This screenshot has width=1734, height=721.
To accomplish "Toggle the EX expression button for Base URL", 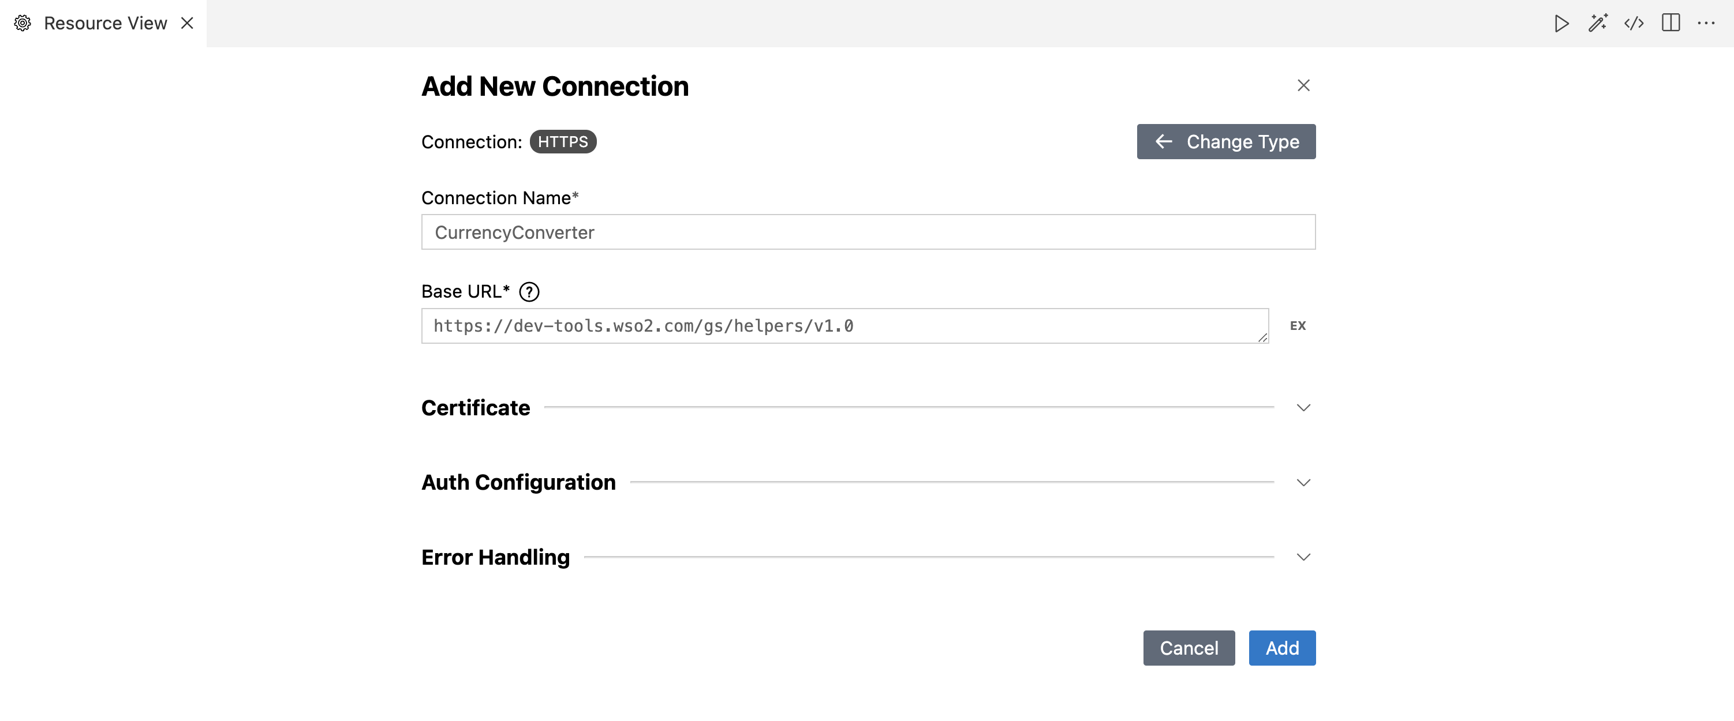I will pyautogui.click(x=1298, y=326).
